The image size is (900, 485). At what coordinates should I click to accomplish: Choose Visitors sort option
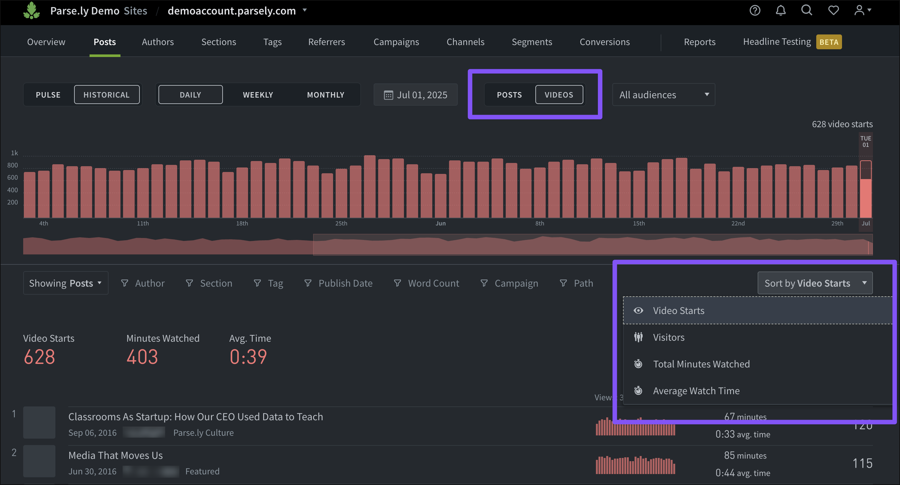[x=758, y=337]
